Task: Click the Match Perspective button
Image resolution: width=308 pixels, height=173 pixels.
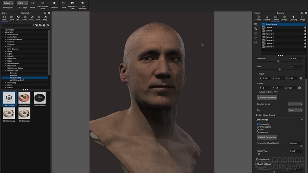Action: [266, 137]
